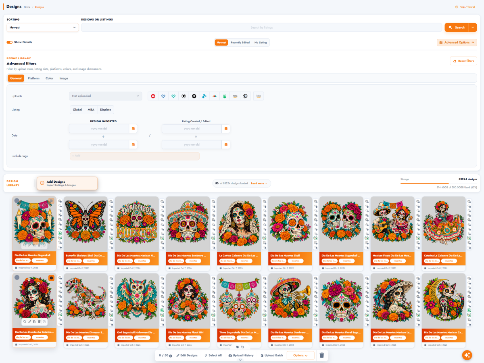Click duplicate icon on the La Catarina card
This screenshot has height=363, width=484.
click(x=35, y=321)
